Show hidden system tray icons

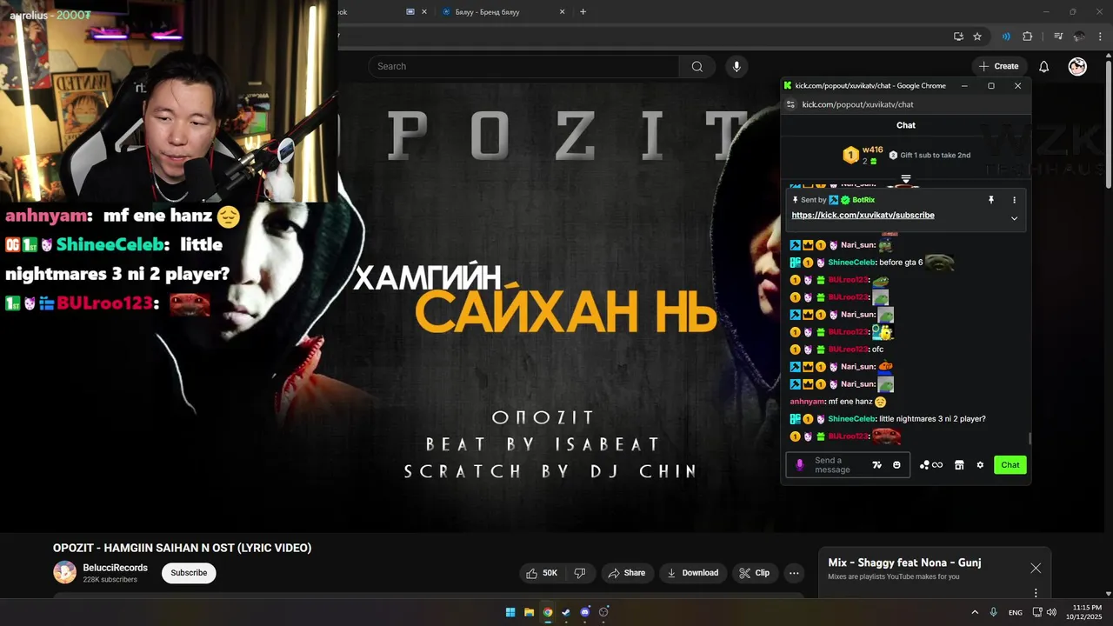click(975, 612)
